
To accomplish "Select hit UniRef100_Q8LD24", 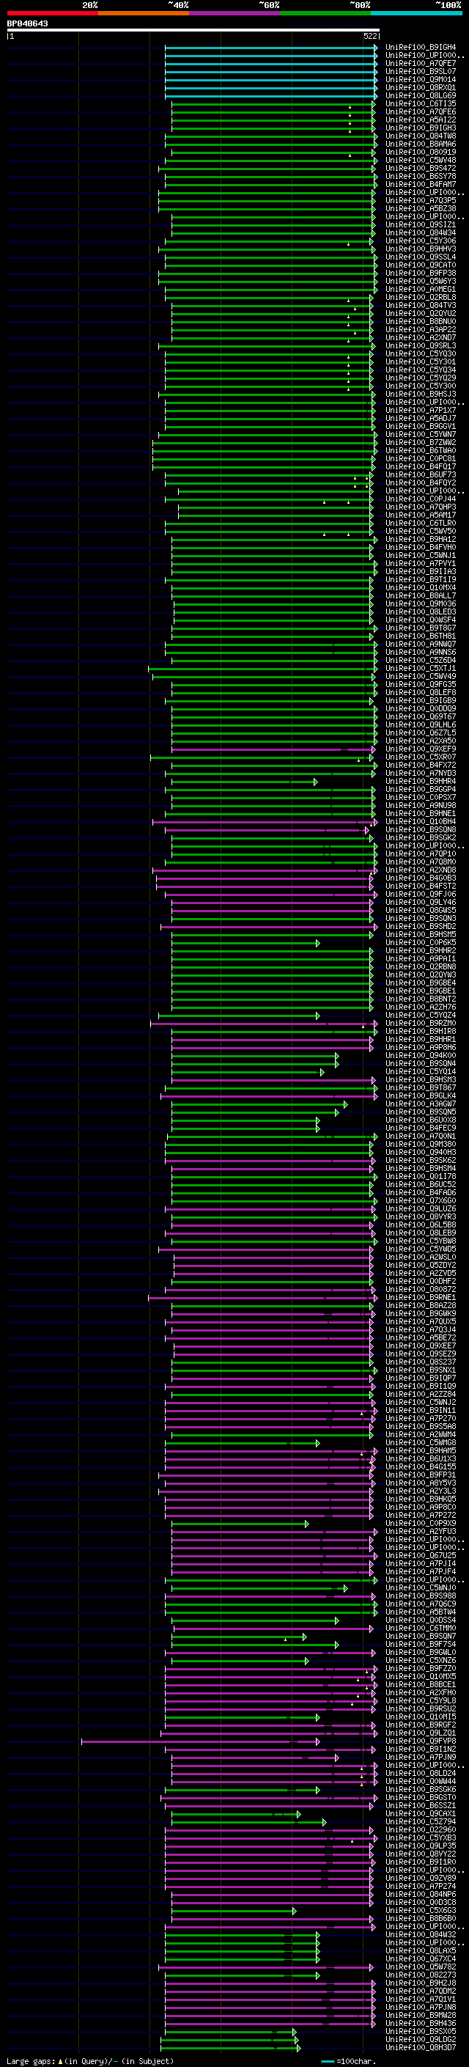I will (420, 1774).
